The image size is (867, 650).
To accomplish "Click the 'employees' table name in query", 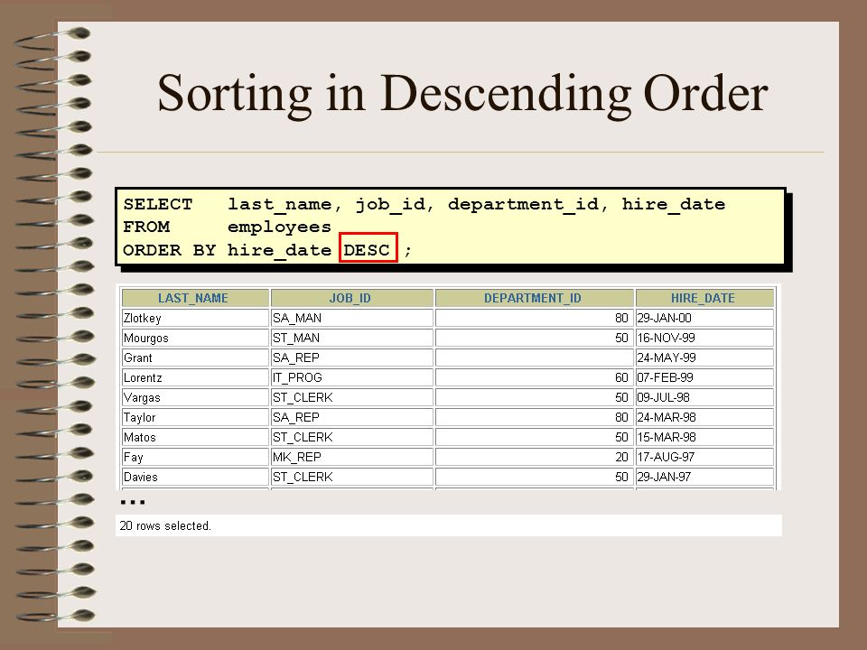I will pos(279,227).
